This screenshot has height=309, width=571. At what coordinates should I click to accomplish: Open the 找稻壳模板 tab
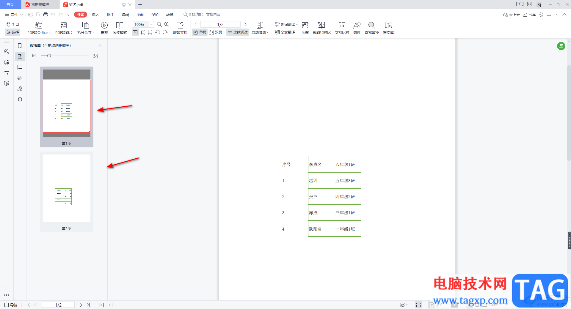pyautogui.click(x=40, y=4)
